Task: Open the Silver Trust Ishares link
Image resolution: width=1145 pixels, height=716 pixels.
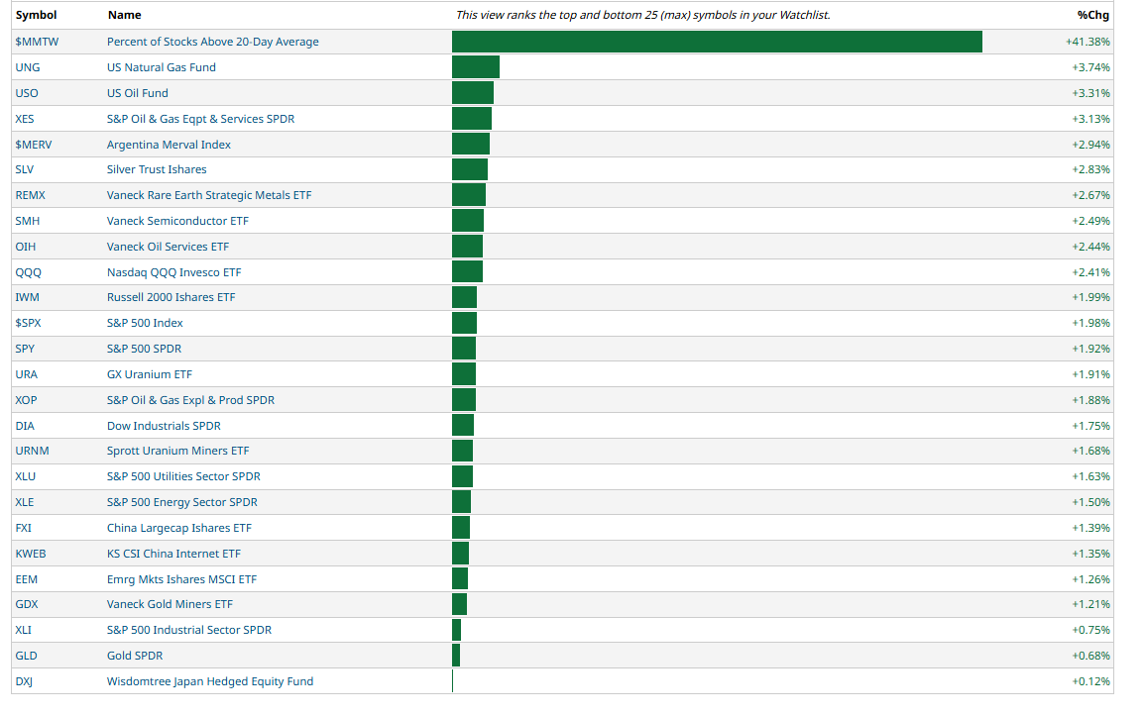Action: (157, 169)
